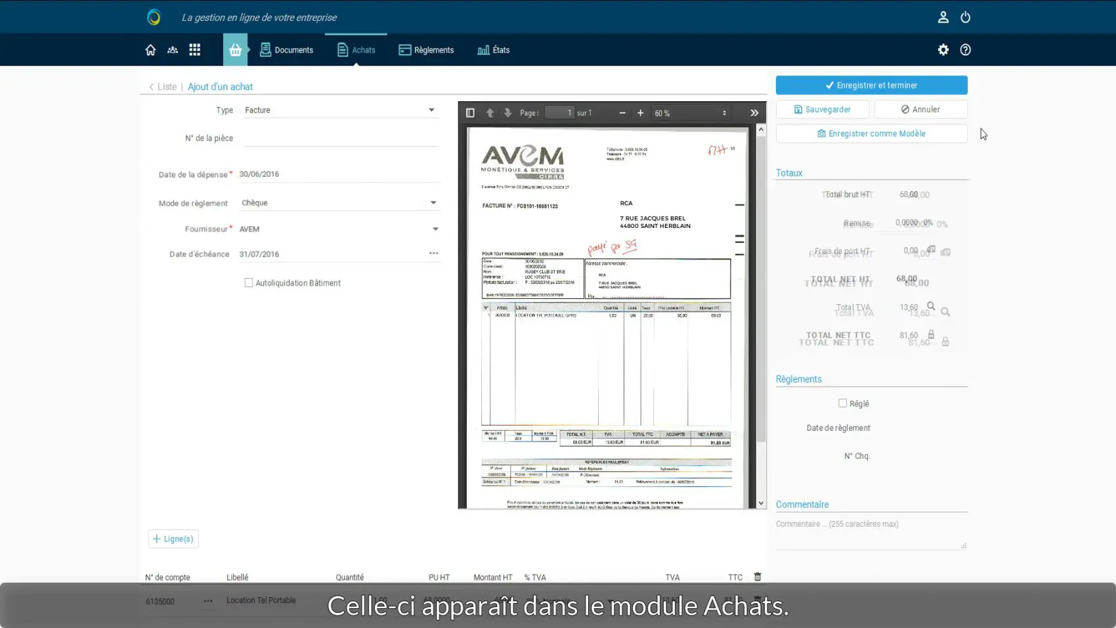This screenshot has width=1116, height=628.
Task: Open the help question mark icon
Action: tap(965, 50)
